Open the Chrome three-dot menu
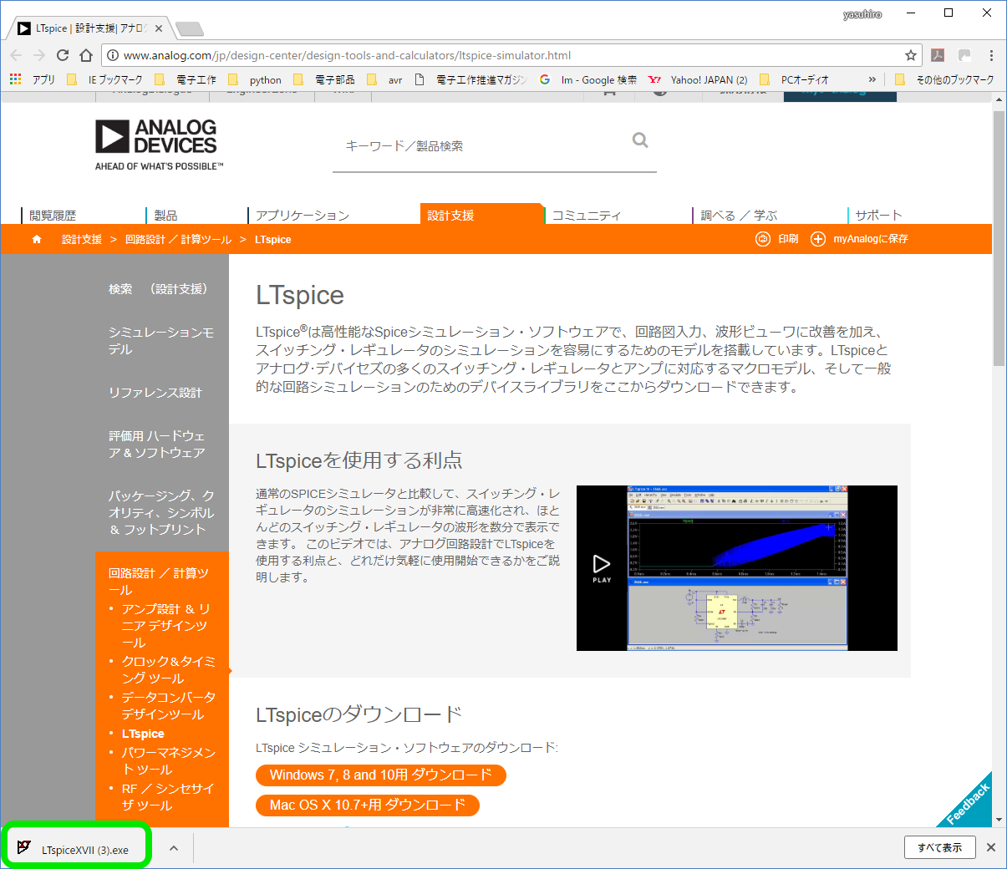 991,55
